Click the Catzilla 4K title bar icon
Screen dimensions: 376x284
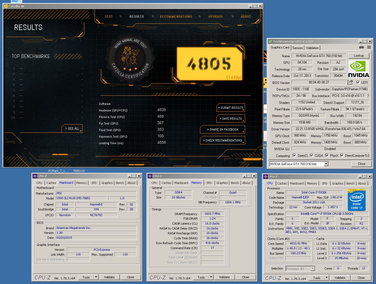pyautogui.click(x=6, y=6)
